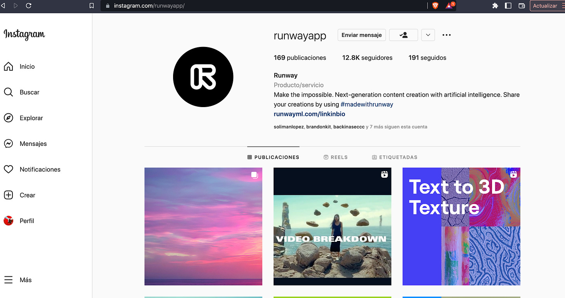Open the Brave Wallet icon
Image resolution: width=565 pixels, height=298 pixels.
coord(522,6)
